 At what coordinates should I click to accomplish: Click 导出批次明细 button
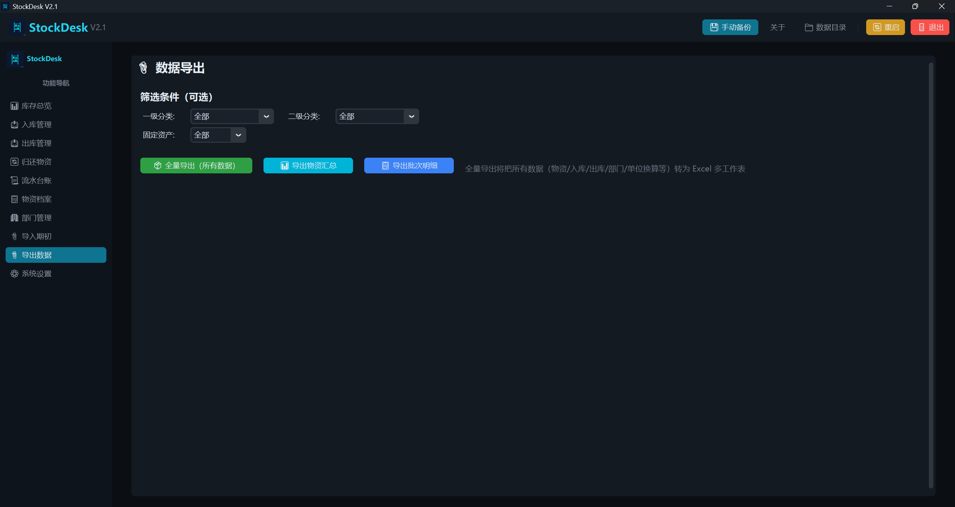tap(409, 166)
